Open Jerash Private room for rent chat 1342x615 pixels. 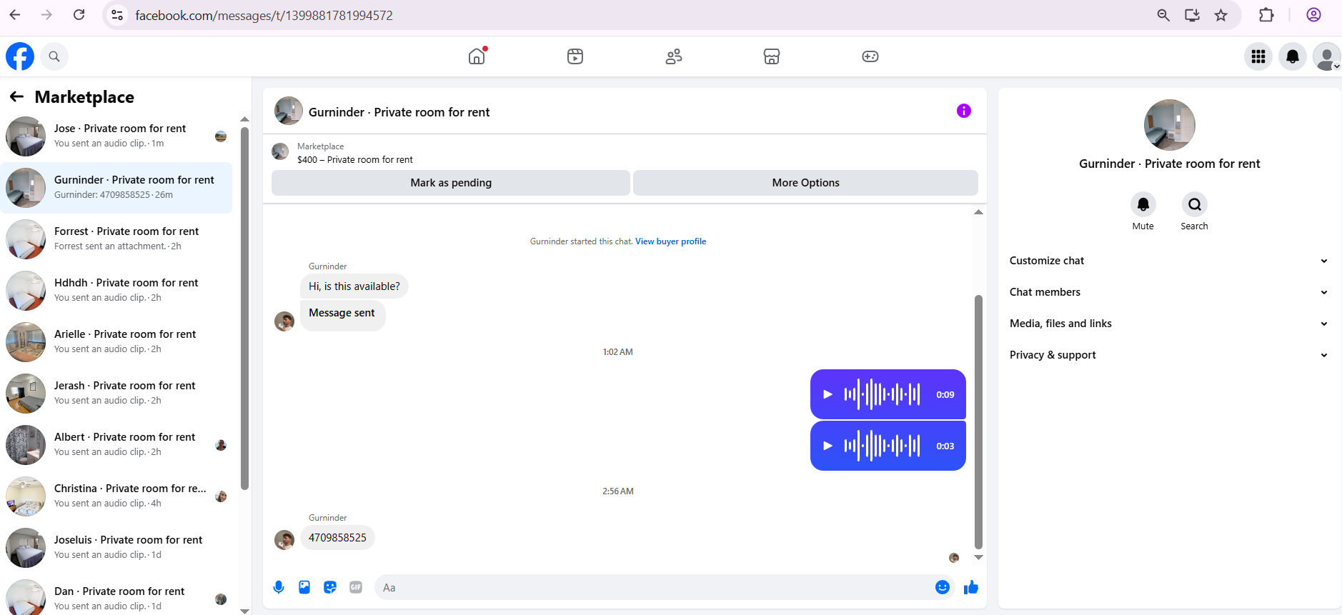pyautogui.click(x=118, y=394)
